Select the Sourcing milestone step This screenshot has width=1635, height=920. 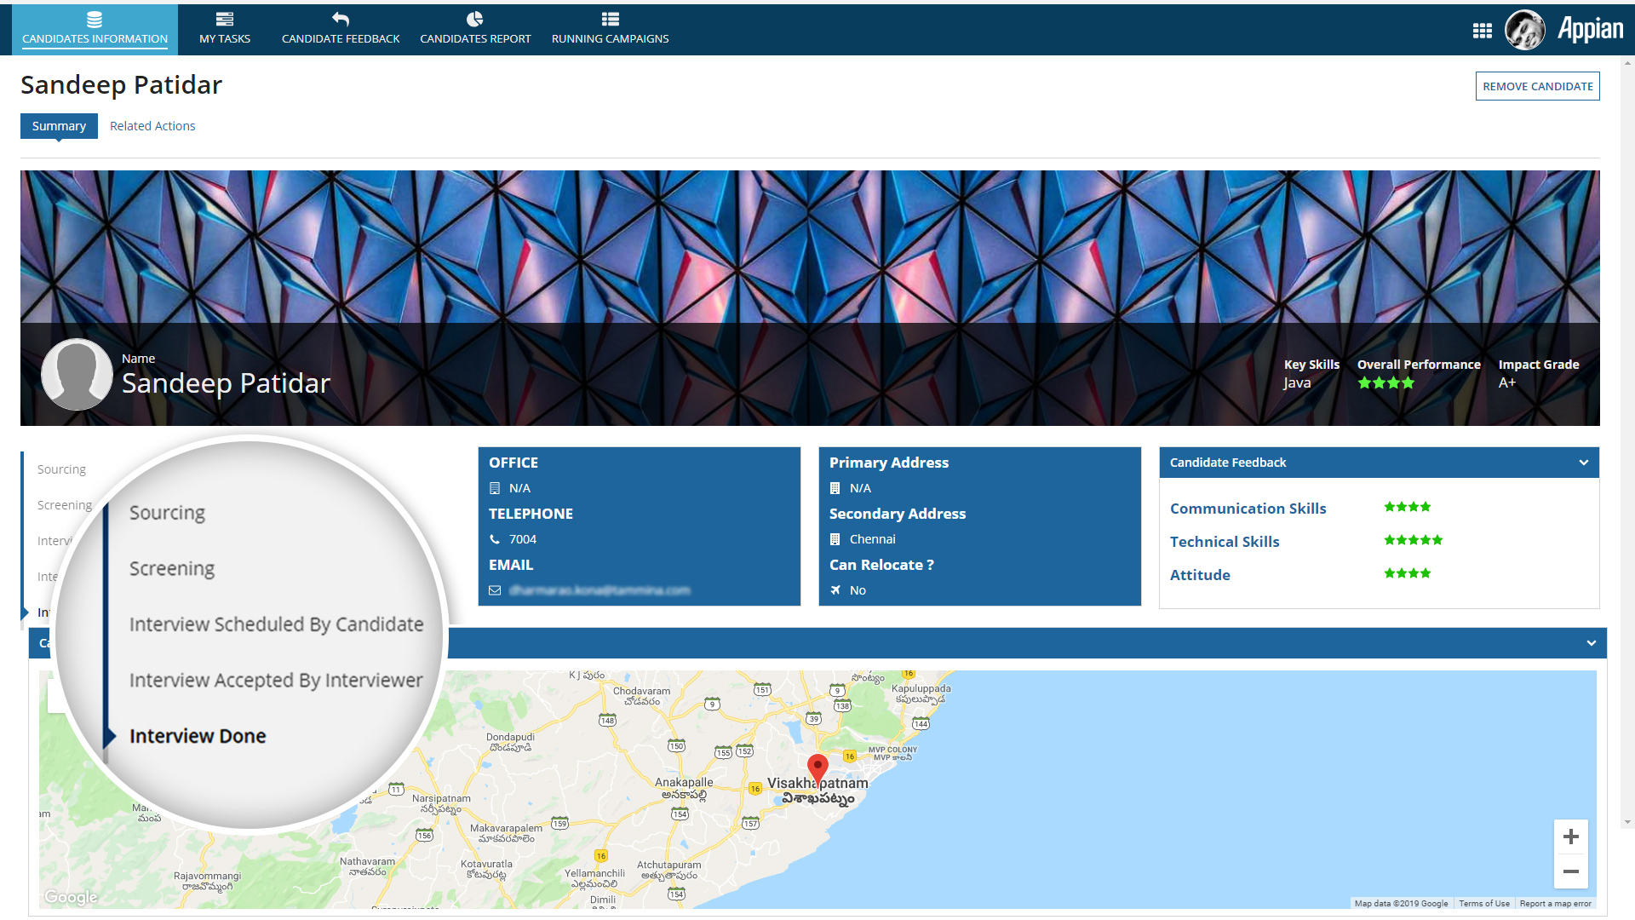[x=61, y=469]
